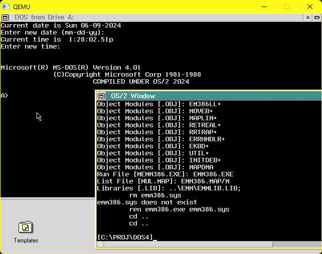Screen dimensions: 322x254
Task: Click the 'MAPDMA' object module line
Action: 155,167
